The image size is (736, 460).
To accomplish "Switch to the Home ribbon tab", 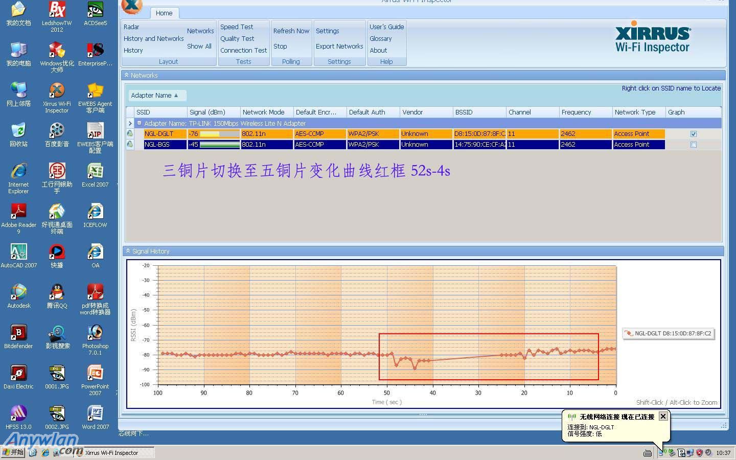I will pyautogui.click(x=164, y=13).
